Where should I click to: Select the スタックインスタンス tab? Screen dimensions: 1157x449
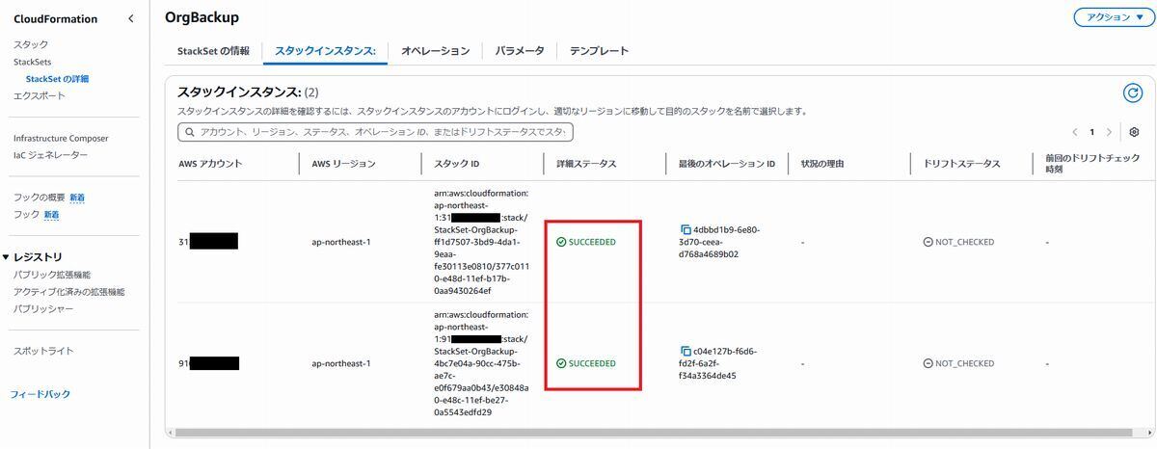click(325, 51)
